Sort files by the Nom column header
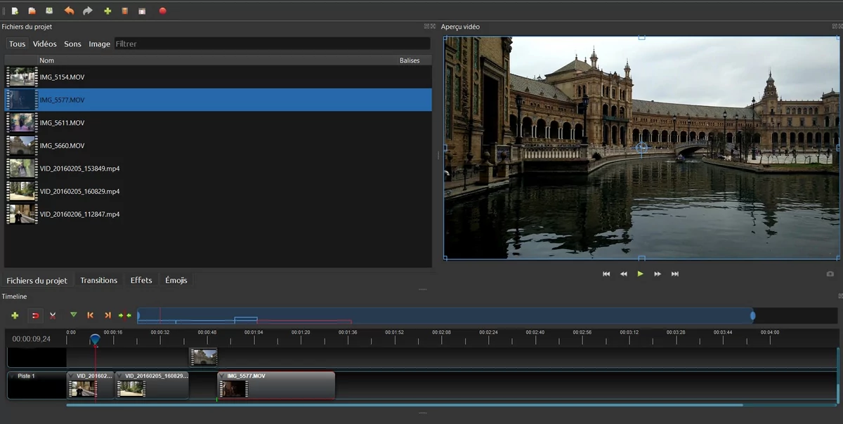 tap(47, 60)
